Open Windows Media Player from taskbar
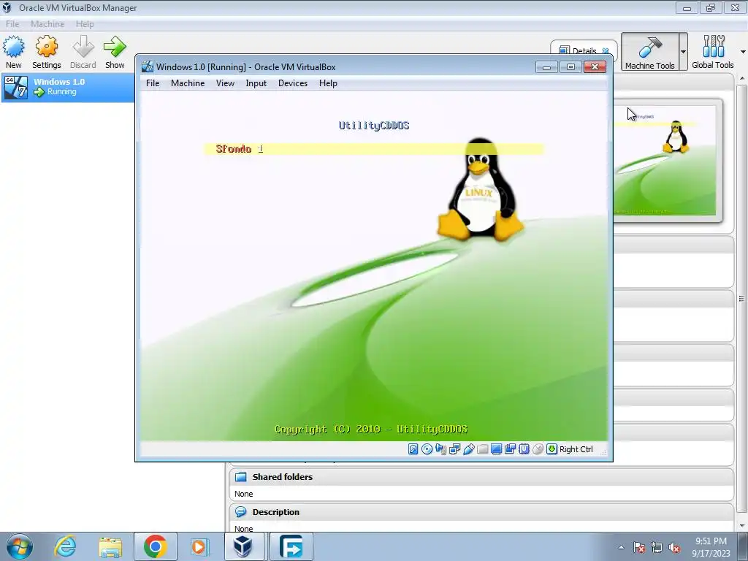Image resolution: width=748 pixels, height=561 pixels. [x=199, y=546]
